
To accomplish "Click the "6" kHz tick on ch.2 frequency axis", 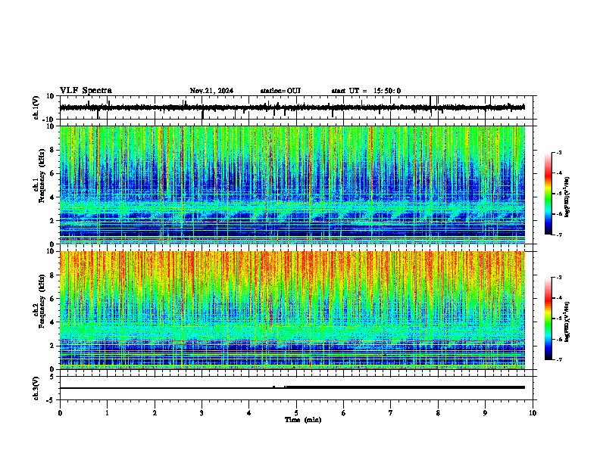I will pos(53,299).
